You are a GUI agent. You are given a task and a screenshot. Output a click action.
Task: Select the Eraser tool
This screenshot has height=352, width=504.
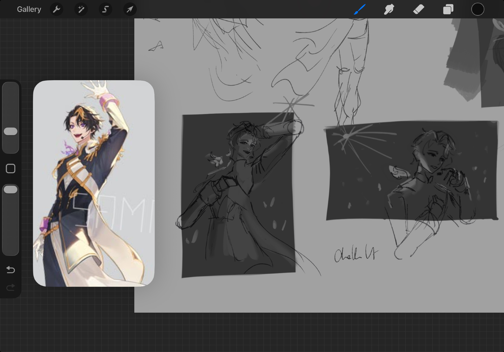tap(419, 9)
